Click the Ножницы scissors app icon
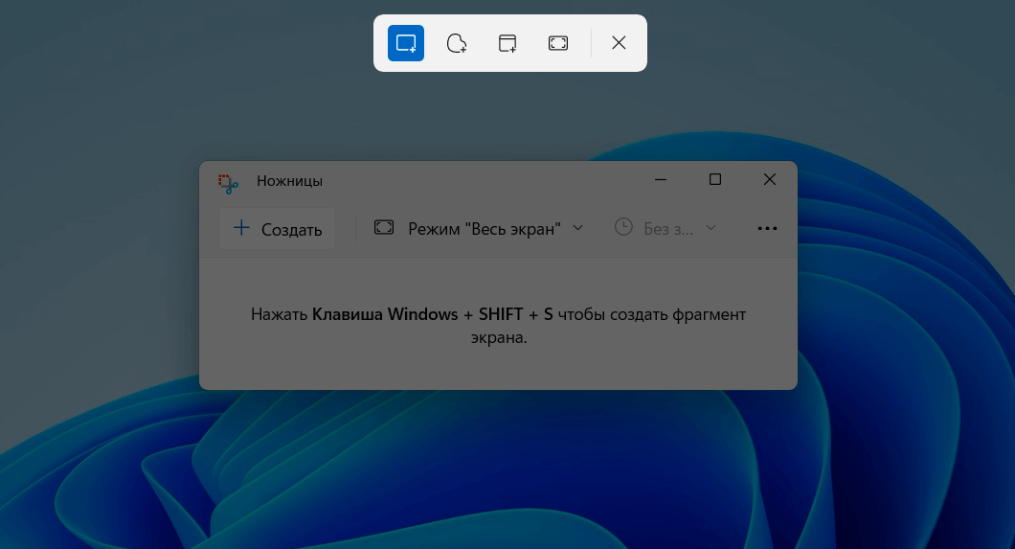This screenshot has width=1015, height=549. [x=228, y=181]
